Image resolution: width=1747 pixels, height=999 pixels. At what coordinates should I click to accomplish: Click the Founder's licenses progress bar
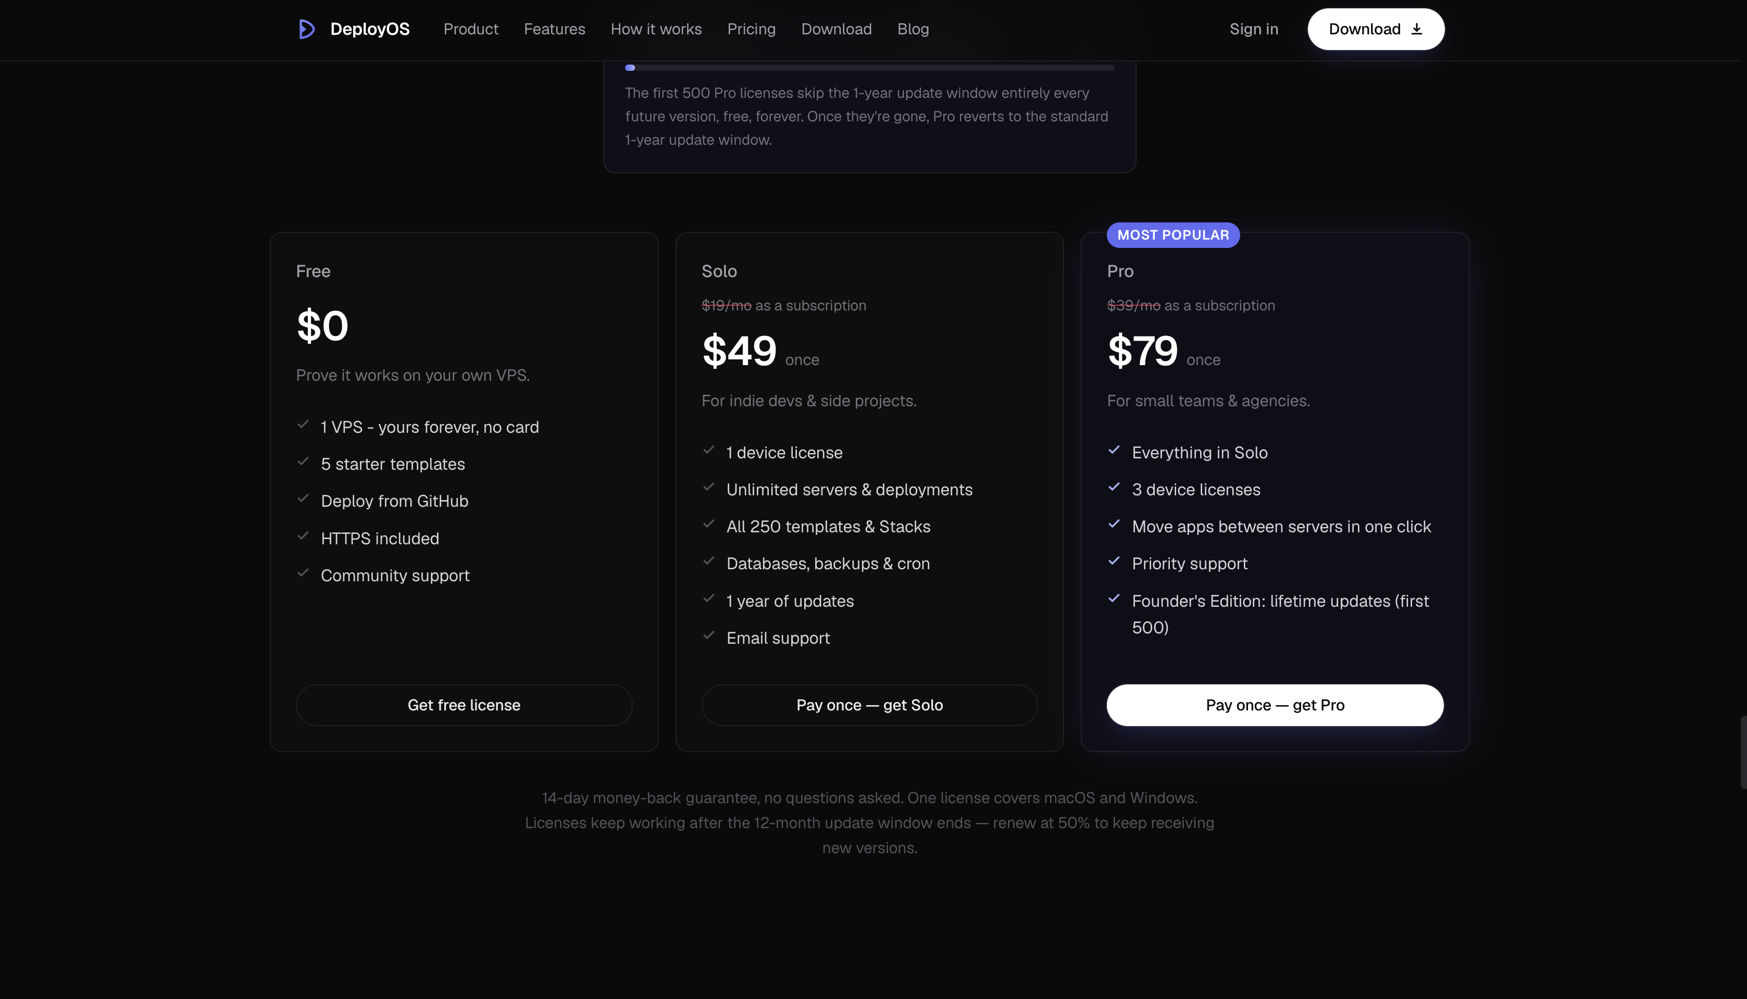tap(869, 67)
